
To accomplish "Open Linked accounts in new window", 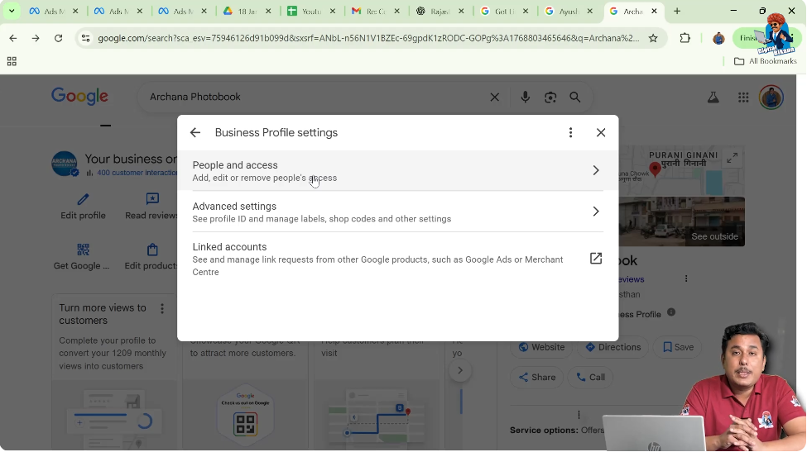I will [x=397, y=259].
